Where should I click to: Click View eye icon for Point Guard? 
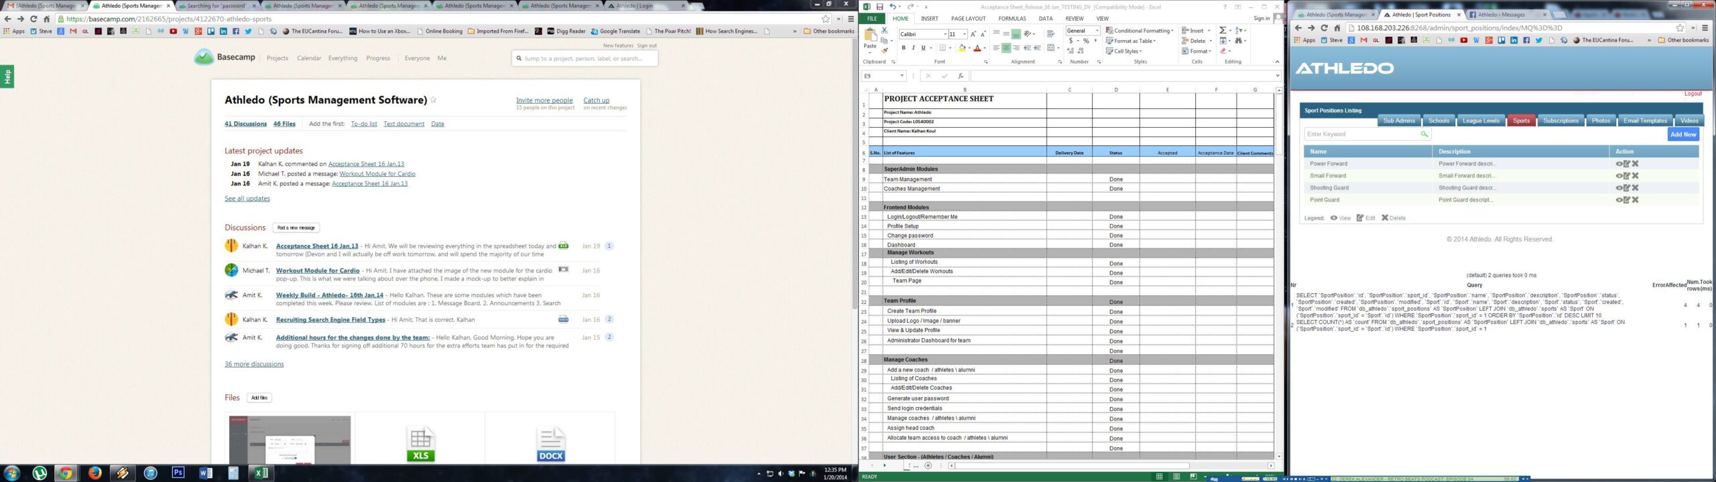[x=1619, y=200]
